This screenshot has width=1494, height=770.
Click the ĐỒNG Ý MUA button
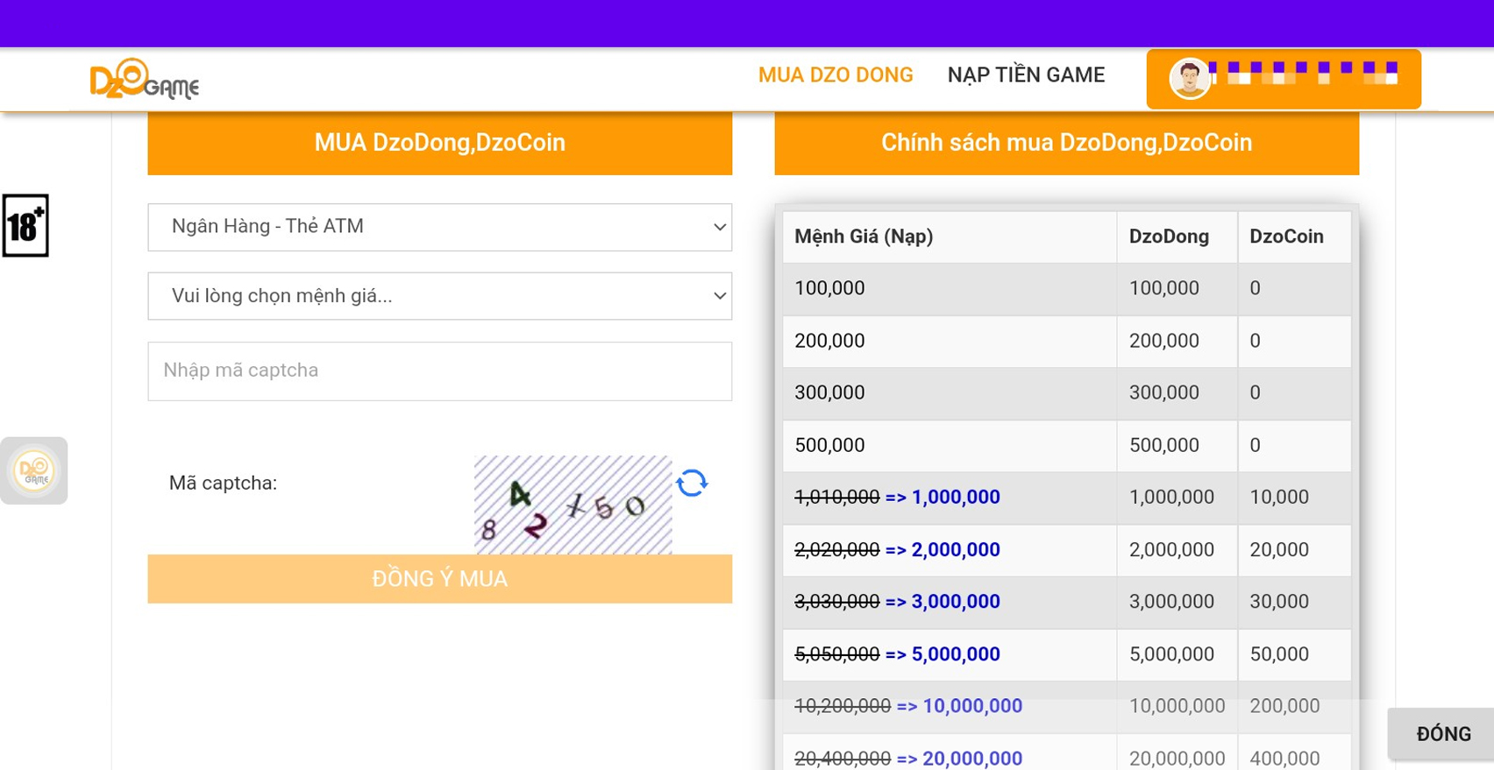tap(440, 579)
